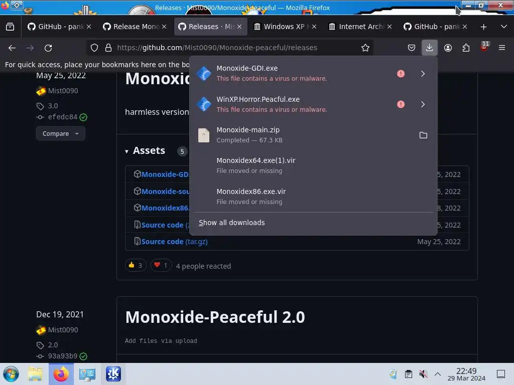Bookmark this page with the star icon

[x=365, y=48]
